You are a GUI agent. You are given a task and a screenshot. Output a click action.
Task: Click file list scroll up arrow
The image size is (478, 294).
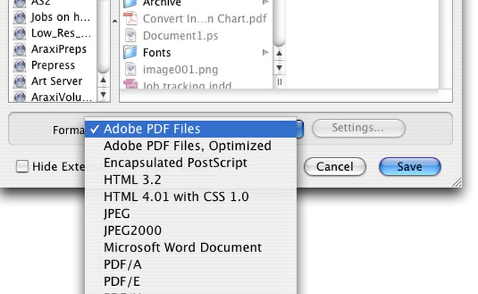279,53
